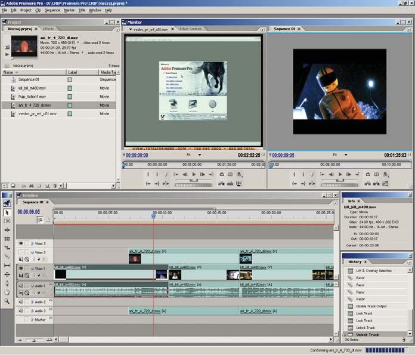
Task: Expand the Audio 2 track
Action: coord(32,302)
